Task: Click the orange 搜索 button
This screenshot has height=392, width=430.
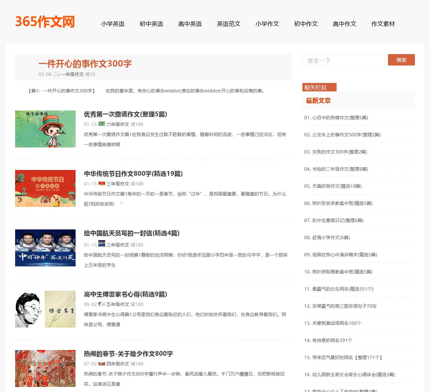Action: coord(401,60)
